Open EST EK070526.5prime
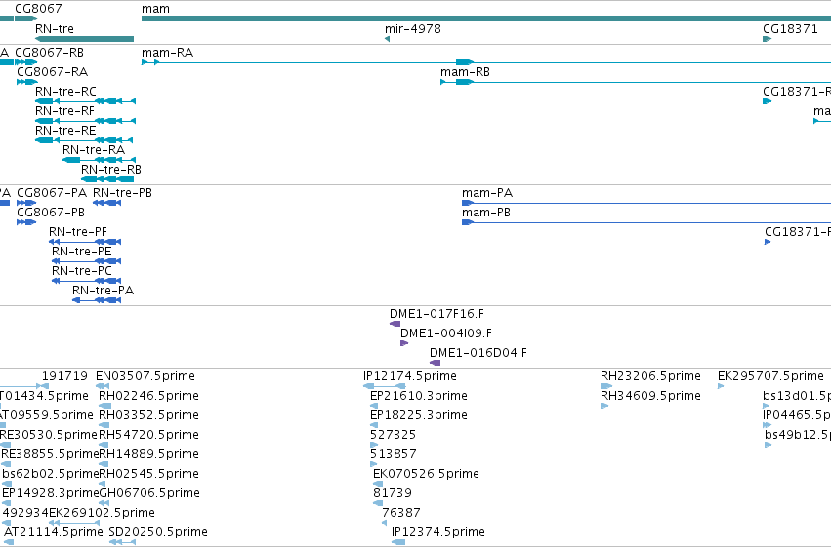This screenshot has height=547, width=831. [426, 475]
